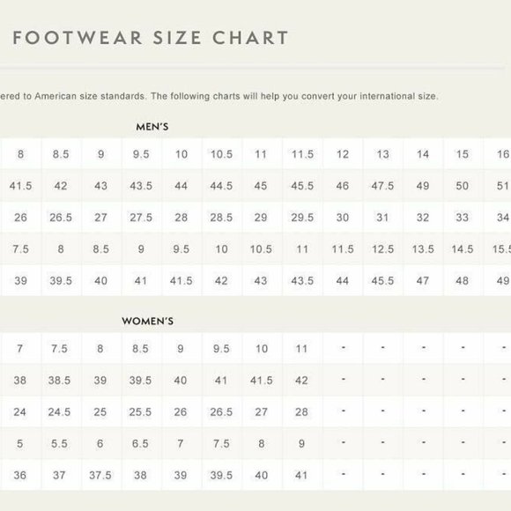Click the 6.5 cell

(140, 443)
